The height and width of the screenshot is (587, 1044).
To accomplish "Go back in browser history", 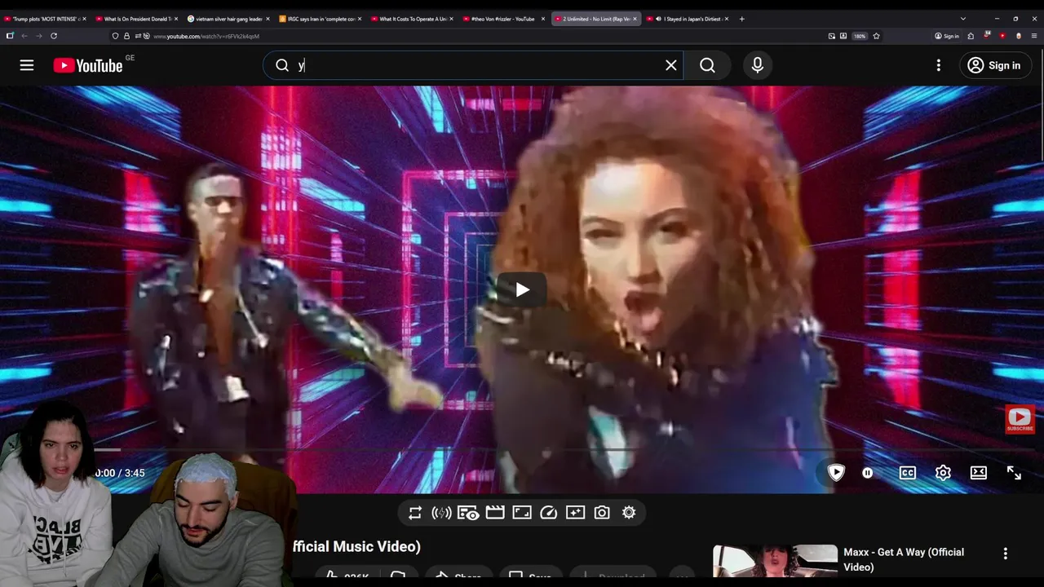I will (x=24, y=36).
